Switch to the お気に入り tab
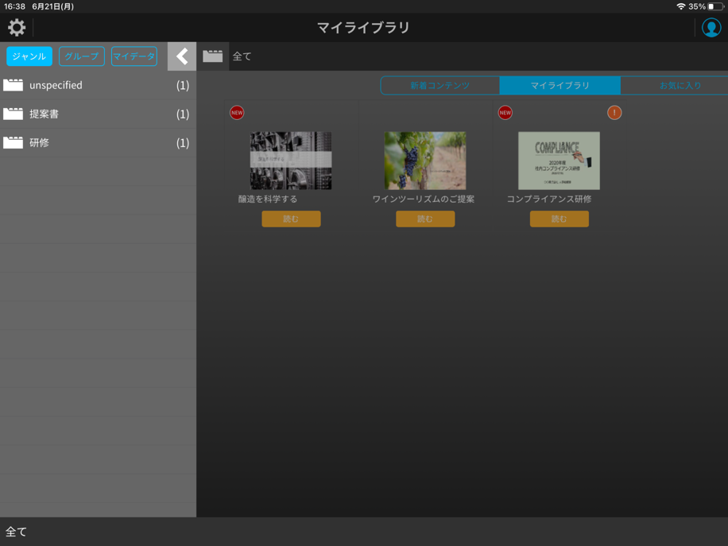 coord(680,85)
